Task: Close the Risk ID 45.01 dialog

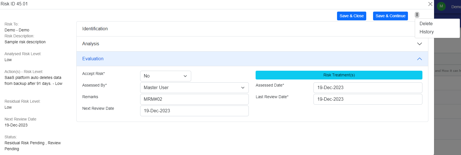Action: (430, 4)
